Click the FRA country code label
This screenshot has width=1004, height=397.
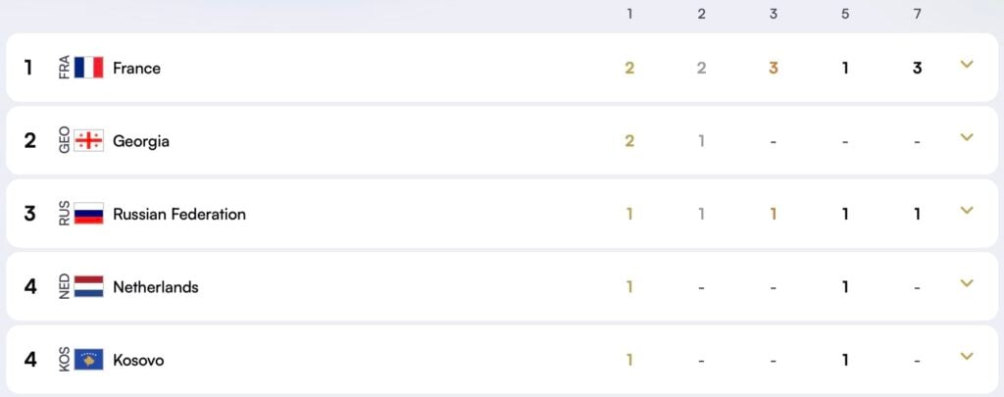[65, 68]
